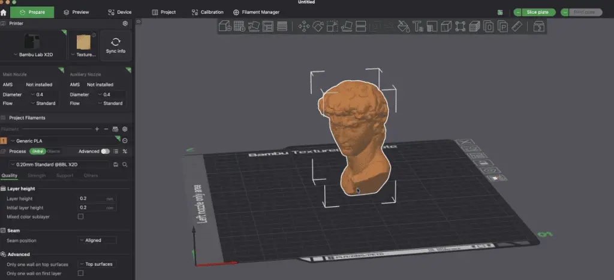Select the Color painting bucket tool

click(x=404, y=26)
